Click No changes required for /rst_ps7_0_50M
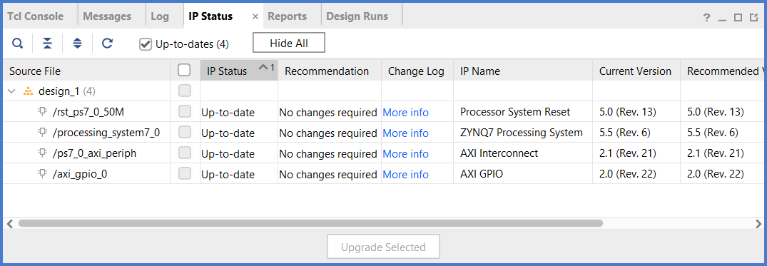The width and height of the screenshot is (767, 266). [x=328, y=113]
